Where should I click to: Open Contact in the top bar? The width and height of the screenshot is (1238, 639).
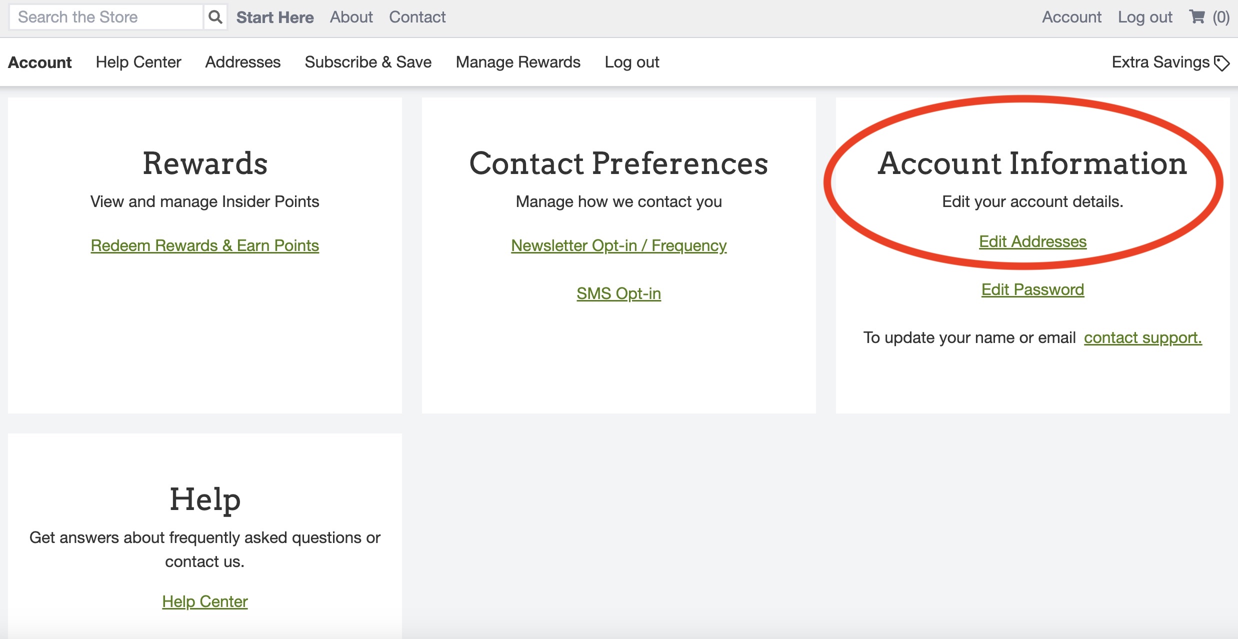417,17
